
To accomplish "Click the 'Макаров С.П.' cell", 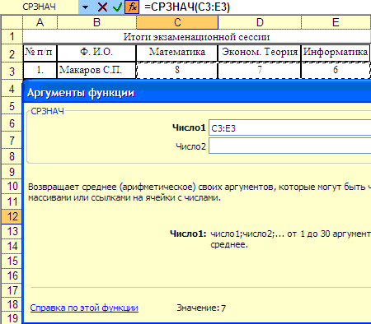I will coord(96,70).
